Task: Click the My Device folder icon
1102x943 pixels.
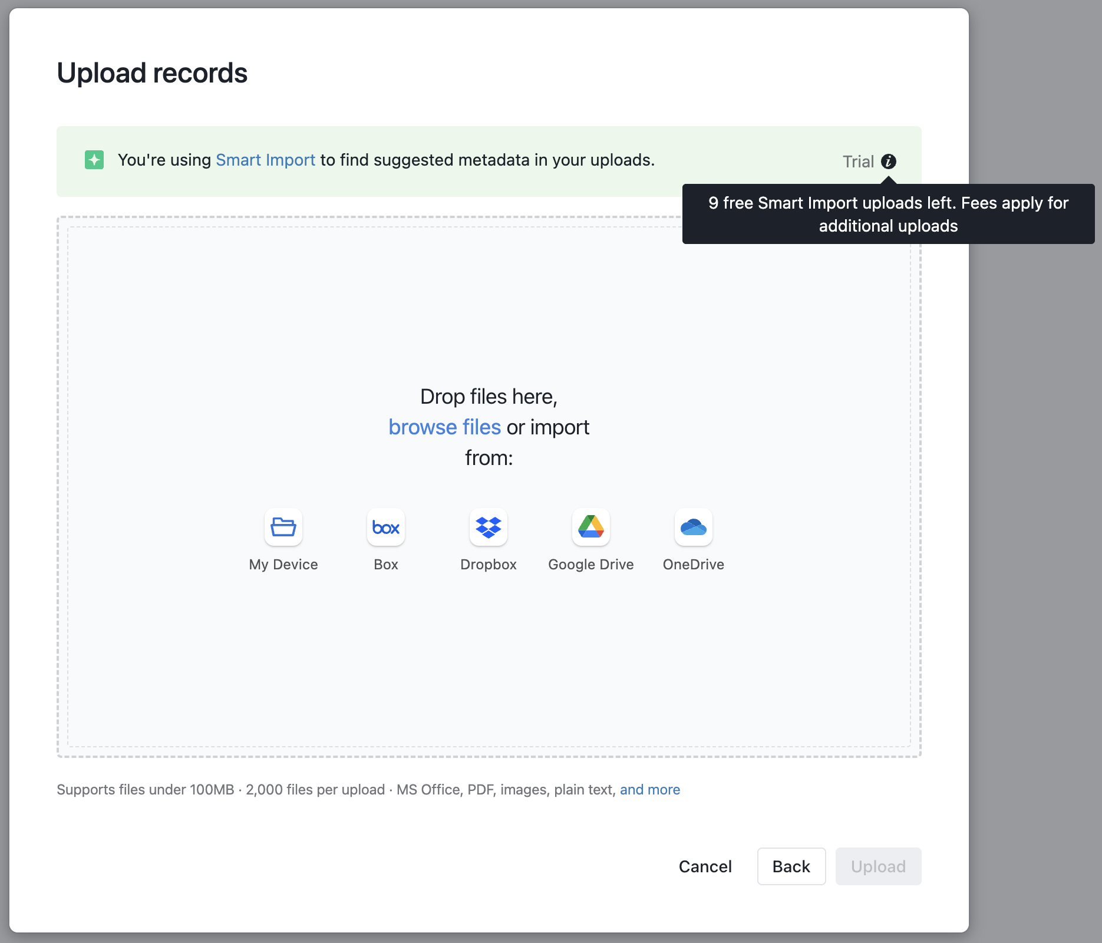Action: pyautogui.click(x=283, y=527)
